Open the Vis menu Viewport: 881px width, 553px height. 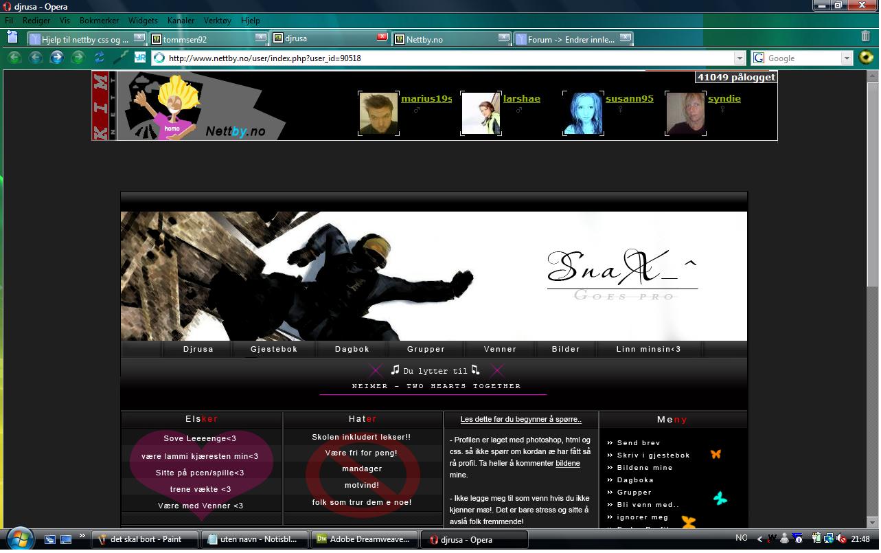tap(65, 21)
